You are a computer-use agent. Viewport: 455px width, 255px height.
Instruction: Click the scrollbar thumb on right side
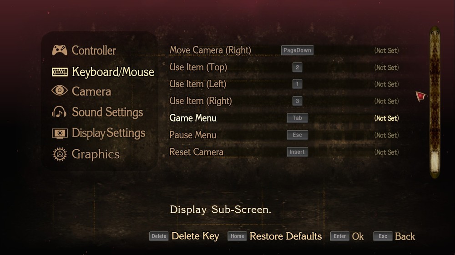click(435, 160)
